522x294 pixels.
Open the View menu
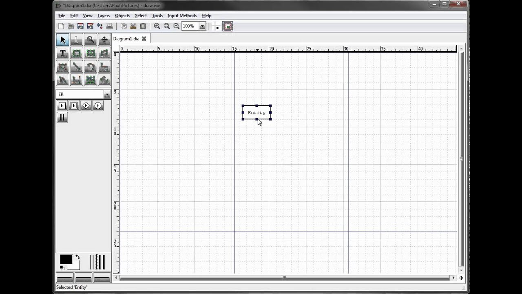coord(88,16)
